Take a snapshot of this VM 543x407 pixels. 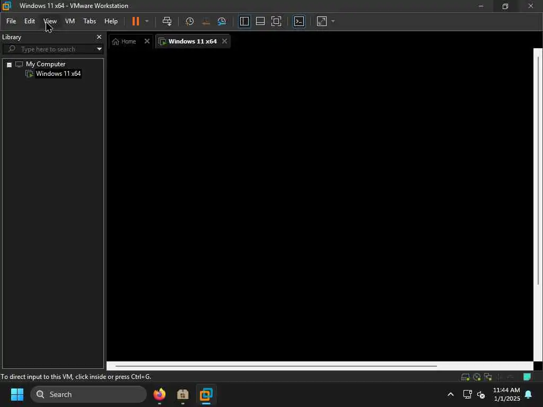[x=189, y=21]
